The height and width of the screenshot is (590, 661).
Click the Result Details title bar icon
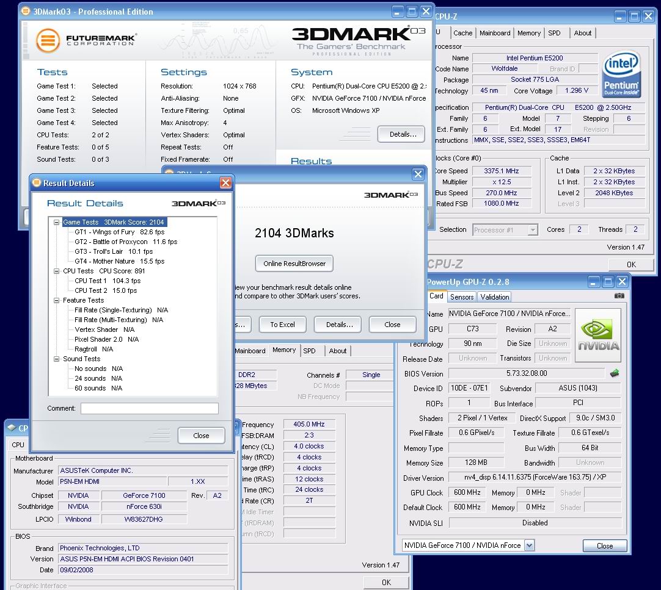pos(37,183)
